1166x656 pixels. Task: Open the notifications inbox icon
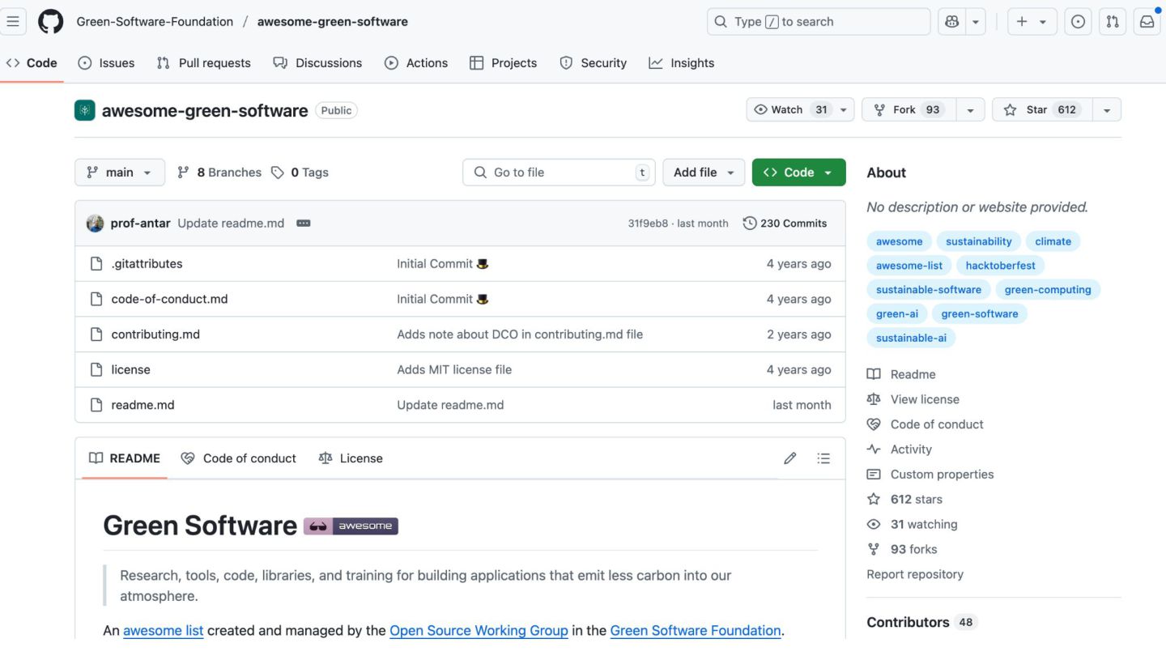(1147, 22)
